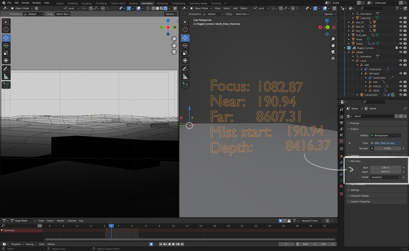Open the File menu
Viewport: 409px width, 251px height.
pos(9,3)
